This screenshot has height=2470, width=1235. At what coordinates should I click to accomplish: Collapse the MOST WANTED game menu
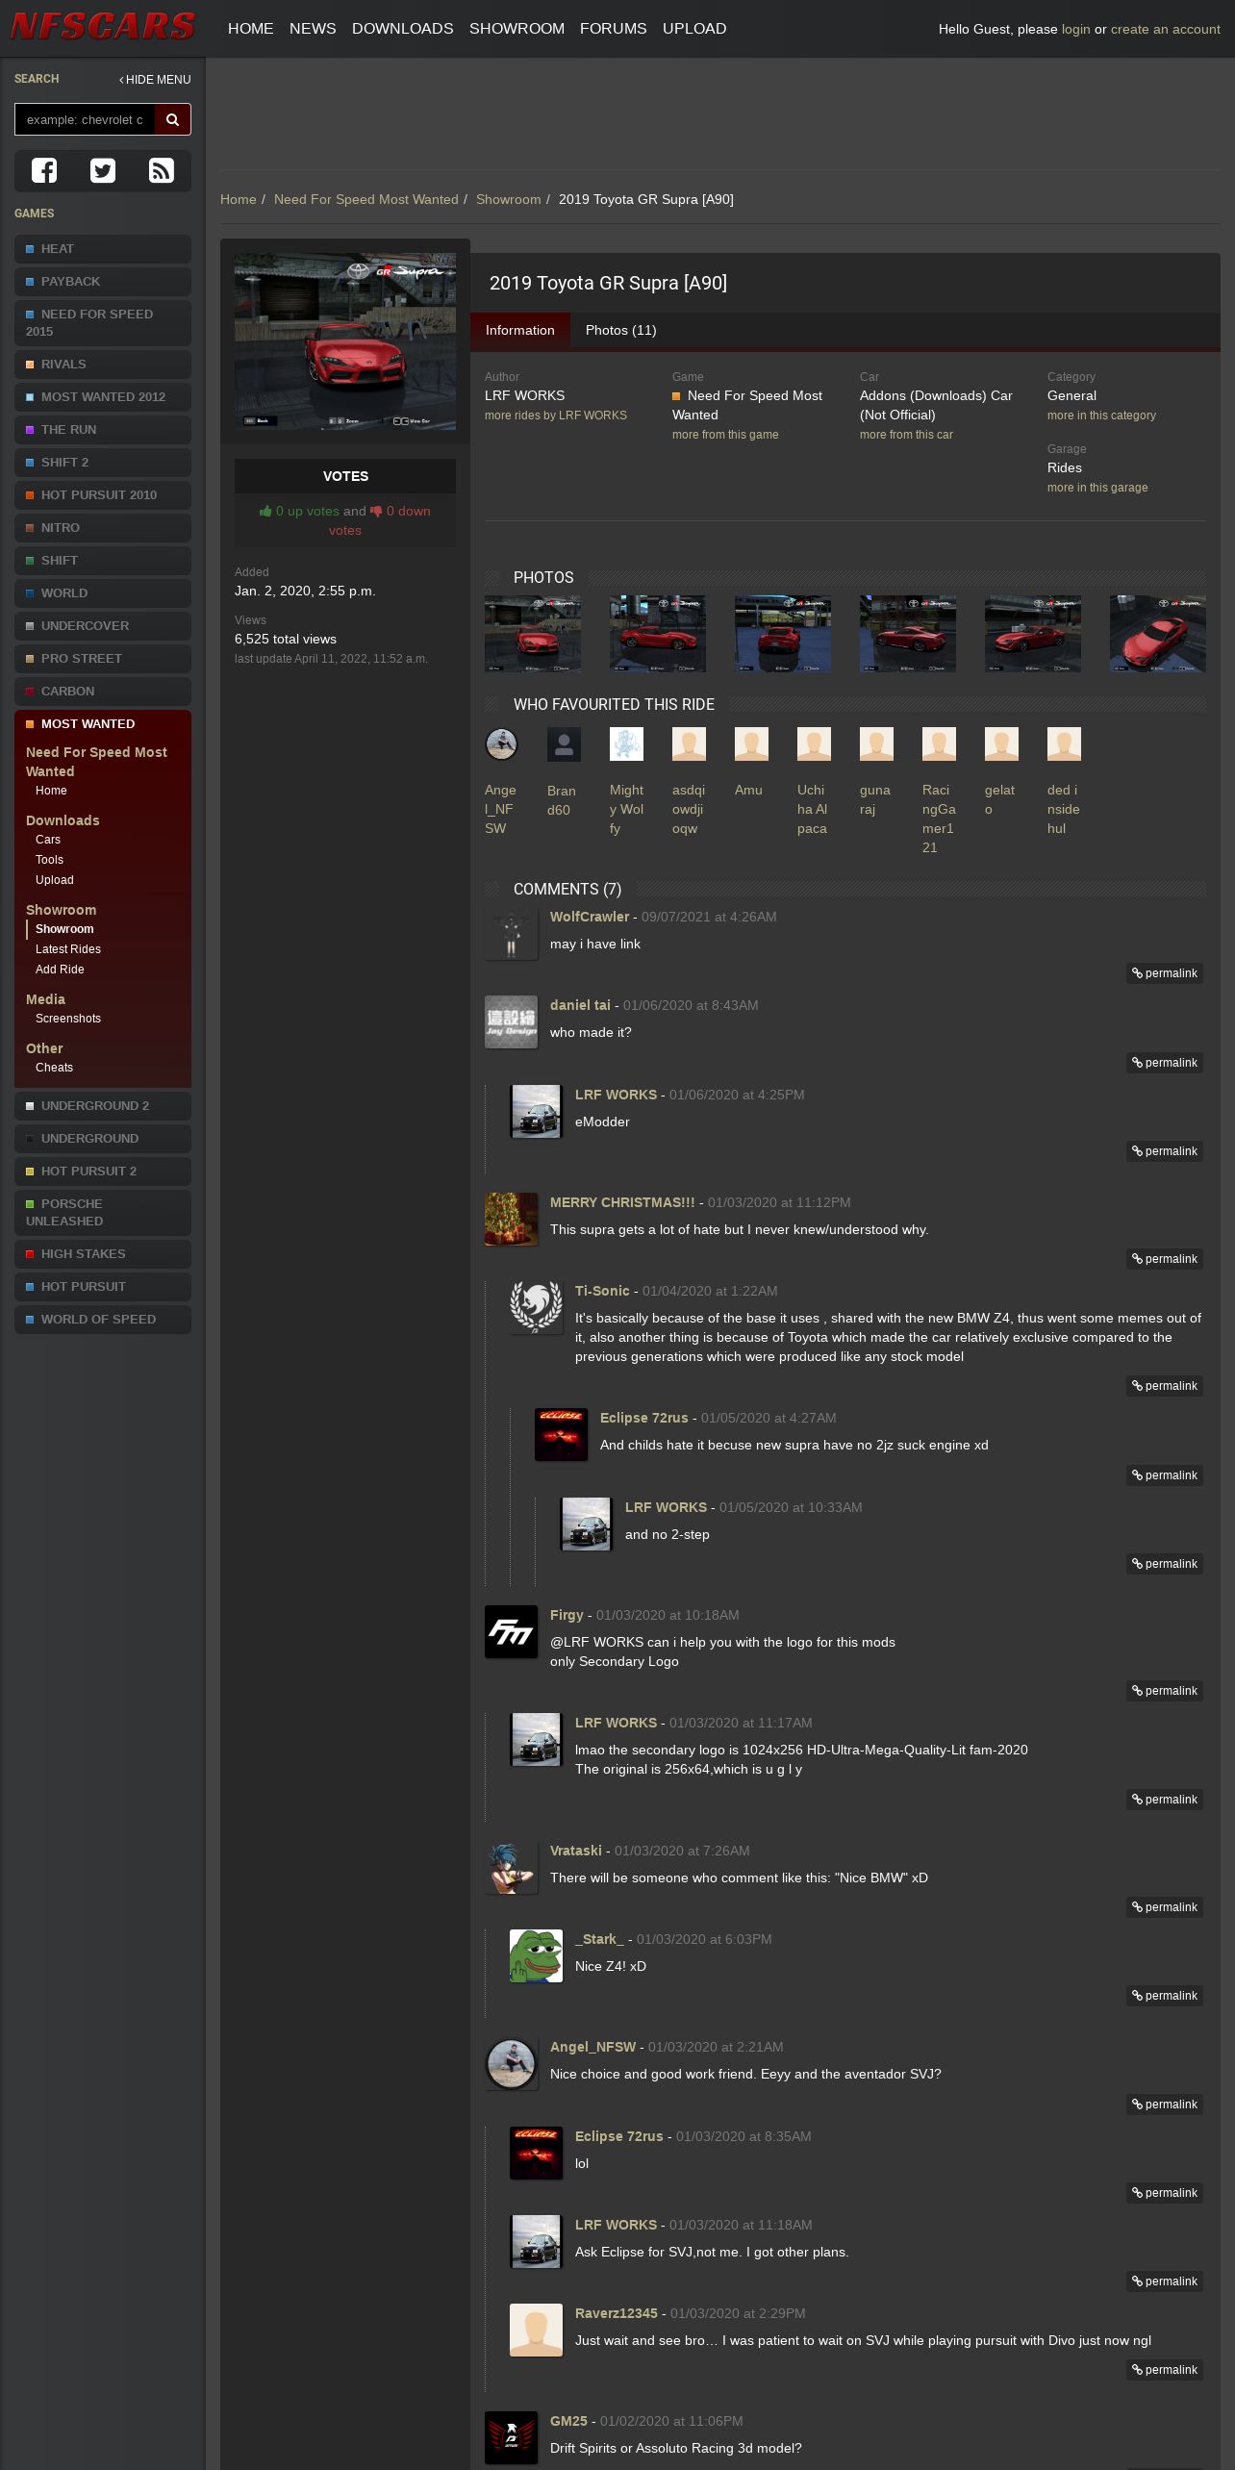coord(103,724)
